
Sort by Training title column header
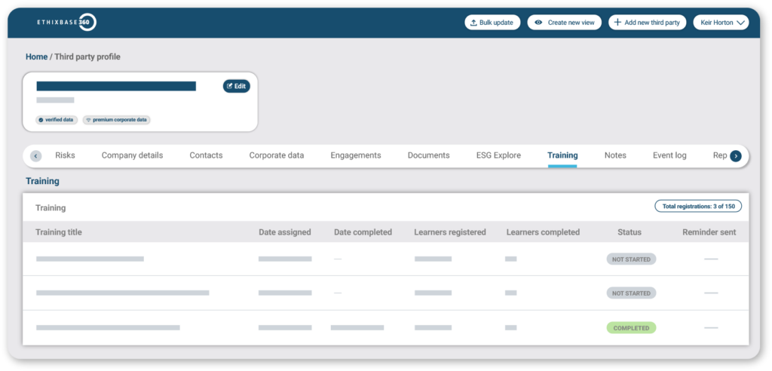point(59,232)
